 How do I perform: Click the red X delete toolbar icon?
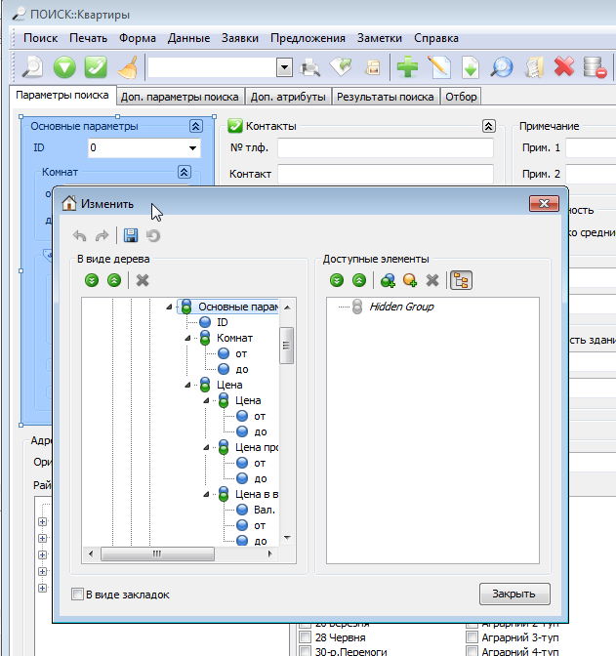pyautogui.click(x=563, y=67)
